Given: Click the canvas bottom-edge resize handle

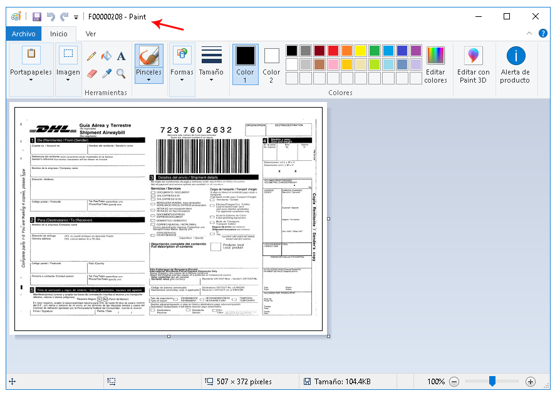Looking at the screenshot, I should tap(169, 337).
